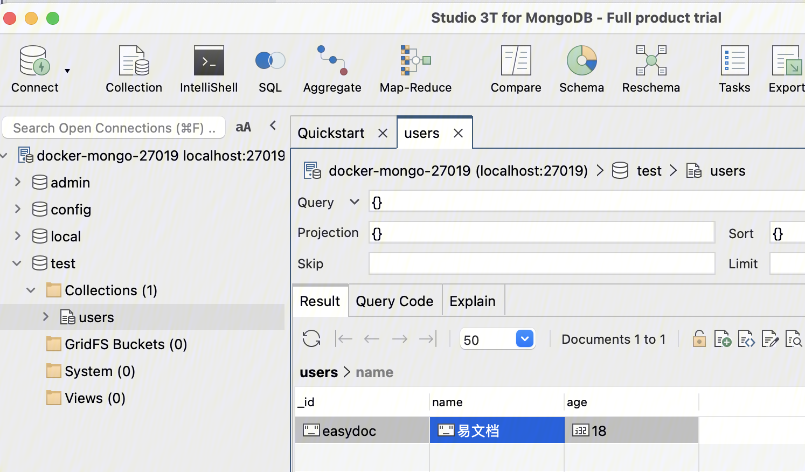Select docker-mongo-27019 connection node
This screenshot has width=805, height=472.
151,156
